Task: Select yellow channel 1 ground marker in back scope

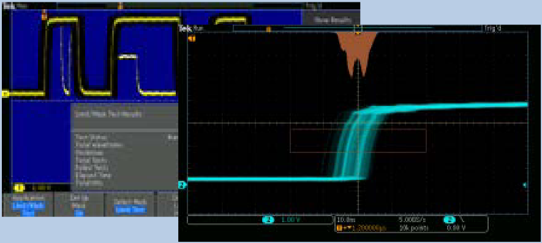Action: tap(6, 94)
